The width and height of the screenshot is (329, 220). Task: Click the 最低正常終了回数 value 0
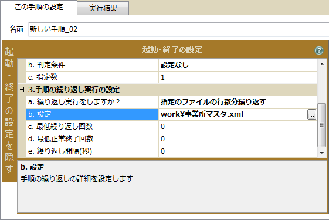pos(238,139)
